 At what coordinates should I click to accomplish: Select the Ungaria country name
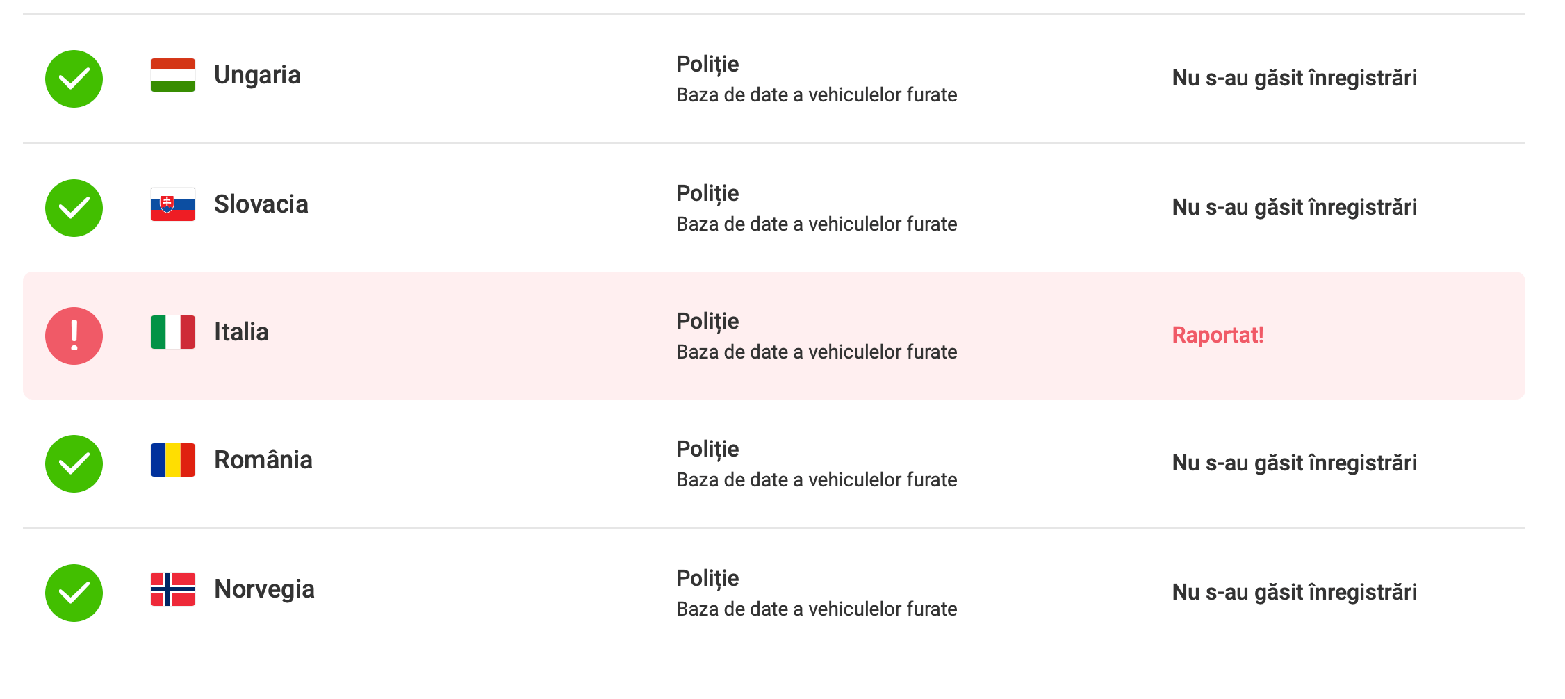tap(257, 75)
